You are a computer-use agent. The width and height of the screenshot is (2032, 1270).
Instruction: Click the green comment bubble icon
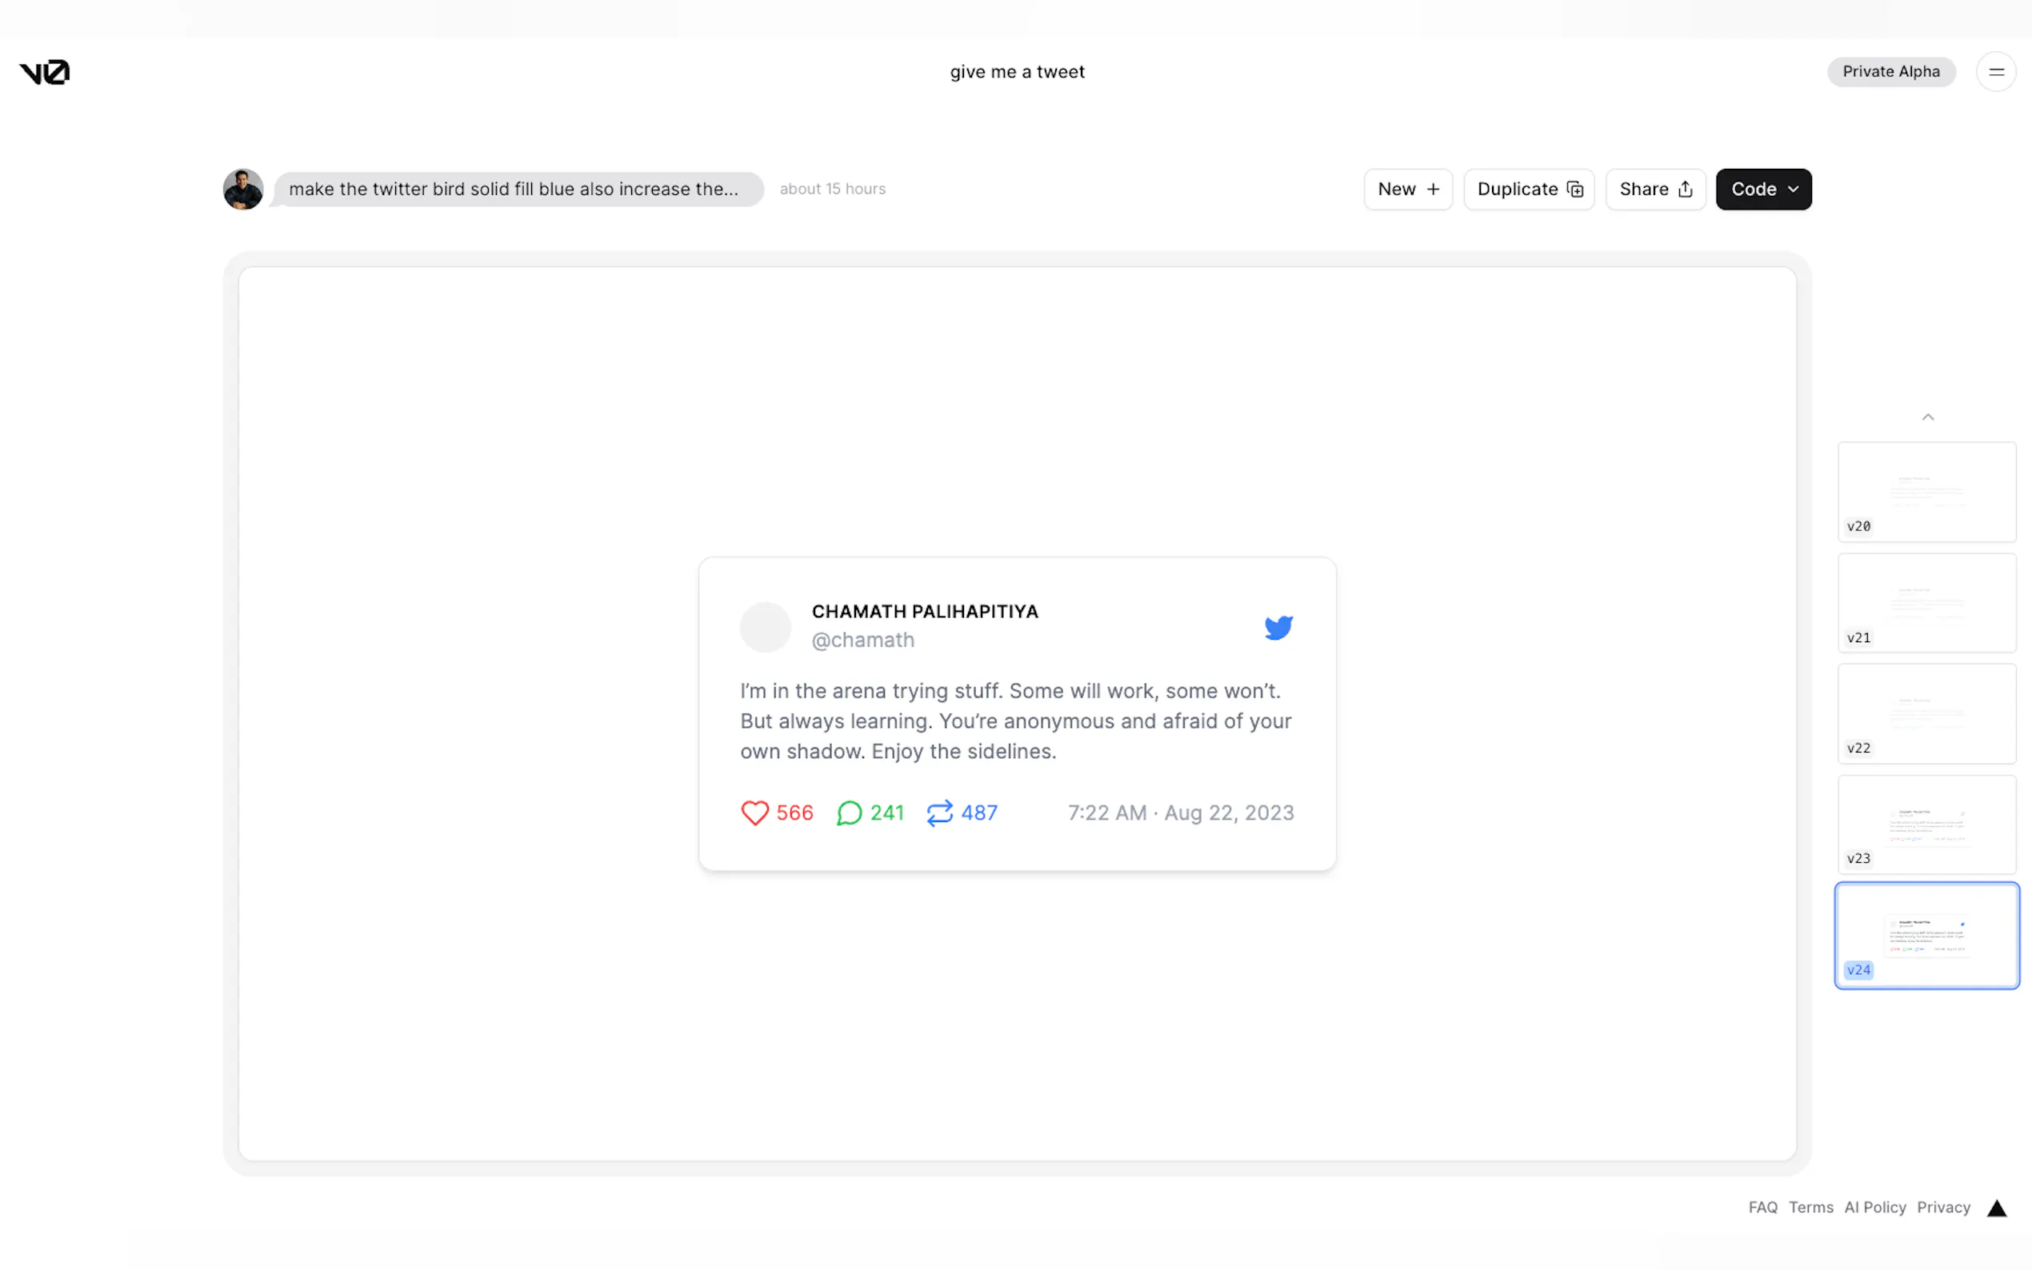point(850,813)
